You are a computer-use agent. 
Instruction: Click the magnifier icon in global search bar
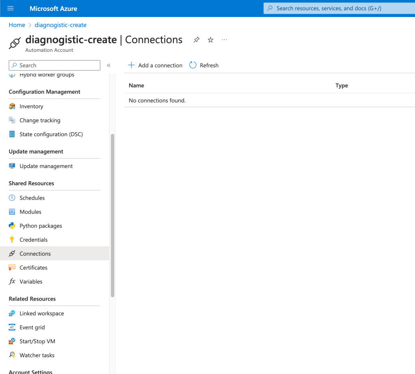(x=270, y=8)
